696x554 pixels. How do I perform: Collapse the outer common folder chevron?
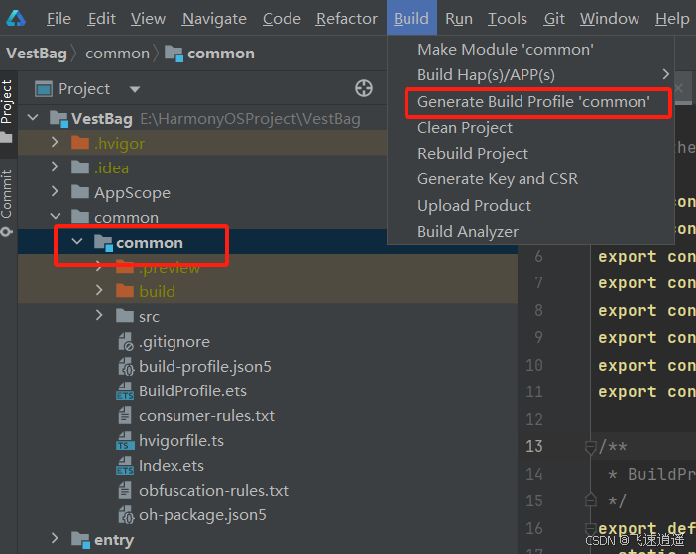(56, 216)
